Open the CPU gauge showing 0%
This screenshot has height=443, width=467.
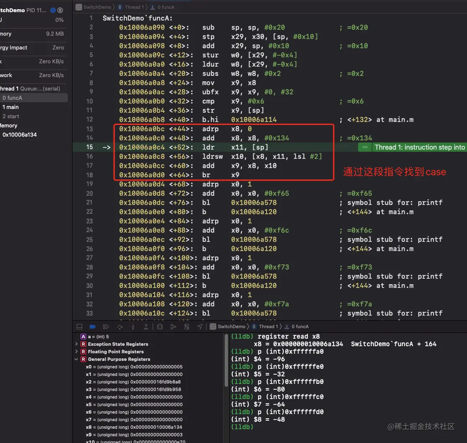pos(33,20)
